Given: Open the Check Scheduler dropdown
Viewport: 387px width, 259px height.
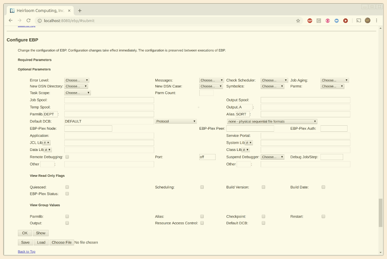Looking at the screenshot, I should (274, 80).
